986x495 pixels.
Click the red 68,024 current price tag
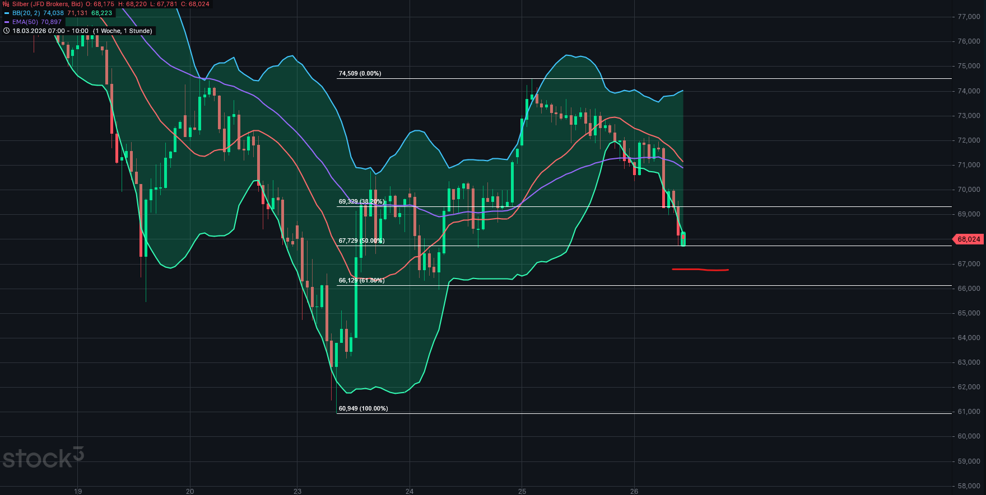pyautogui.click(x=969, y=239)
